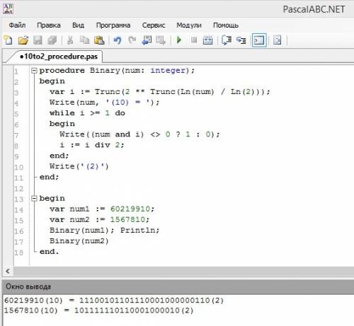The width and height of the screenshot is (354, 326).
Task: Open a file with the folder icon
Action: click(23, 40)
